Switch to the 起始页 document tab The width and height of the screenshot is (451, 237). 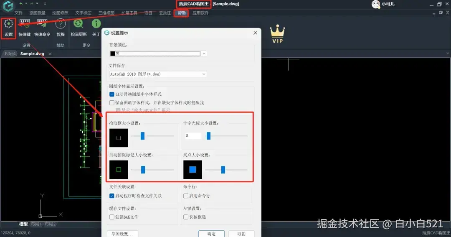click(x=10, y=54)
